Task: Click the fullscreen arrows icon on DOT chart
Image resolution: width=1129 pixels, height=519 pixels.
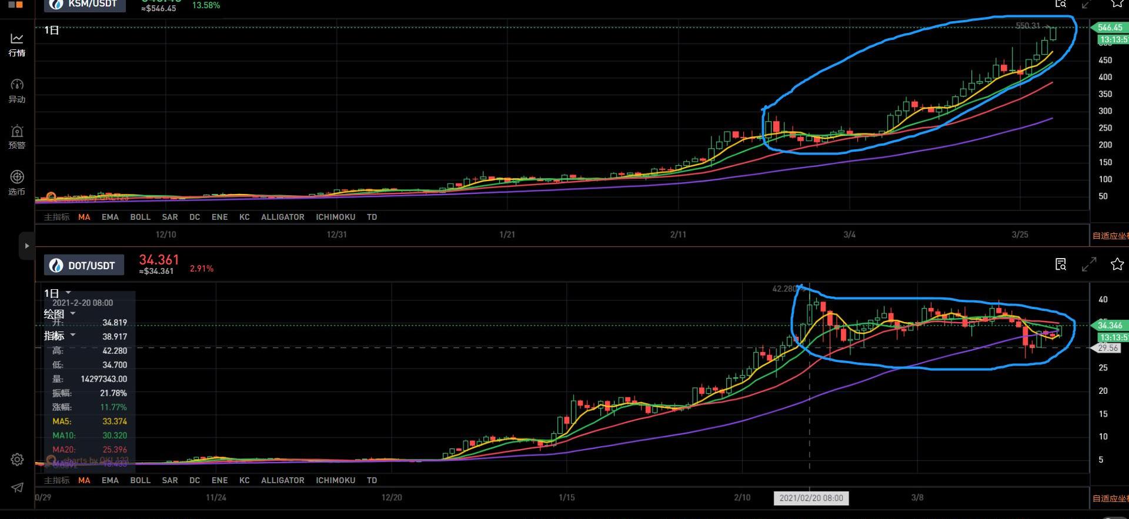Action: point(1089,264)
